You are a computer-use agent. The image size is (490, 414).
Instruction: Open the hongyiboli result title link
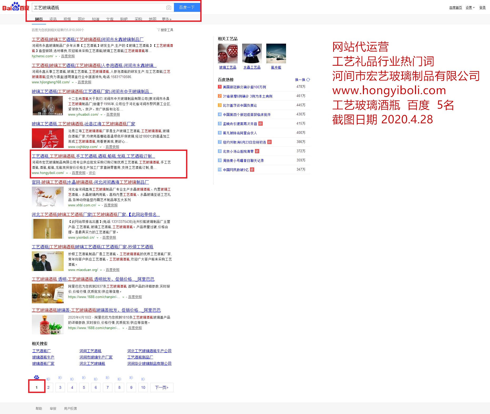[93, 156]
